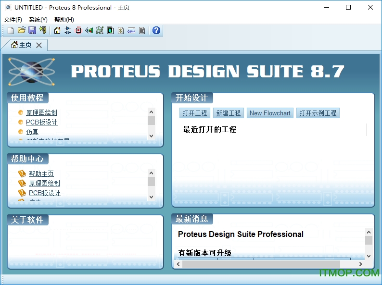Open the Schematic Capture tool icon
The height and width of the screenshot is (285, 382).
pos(68,30)
